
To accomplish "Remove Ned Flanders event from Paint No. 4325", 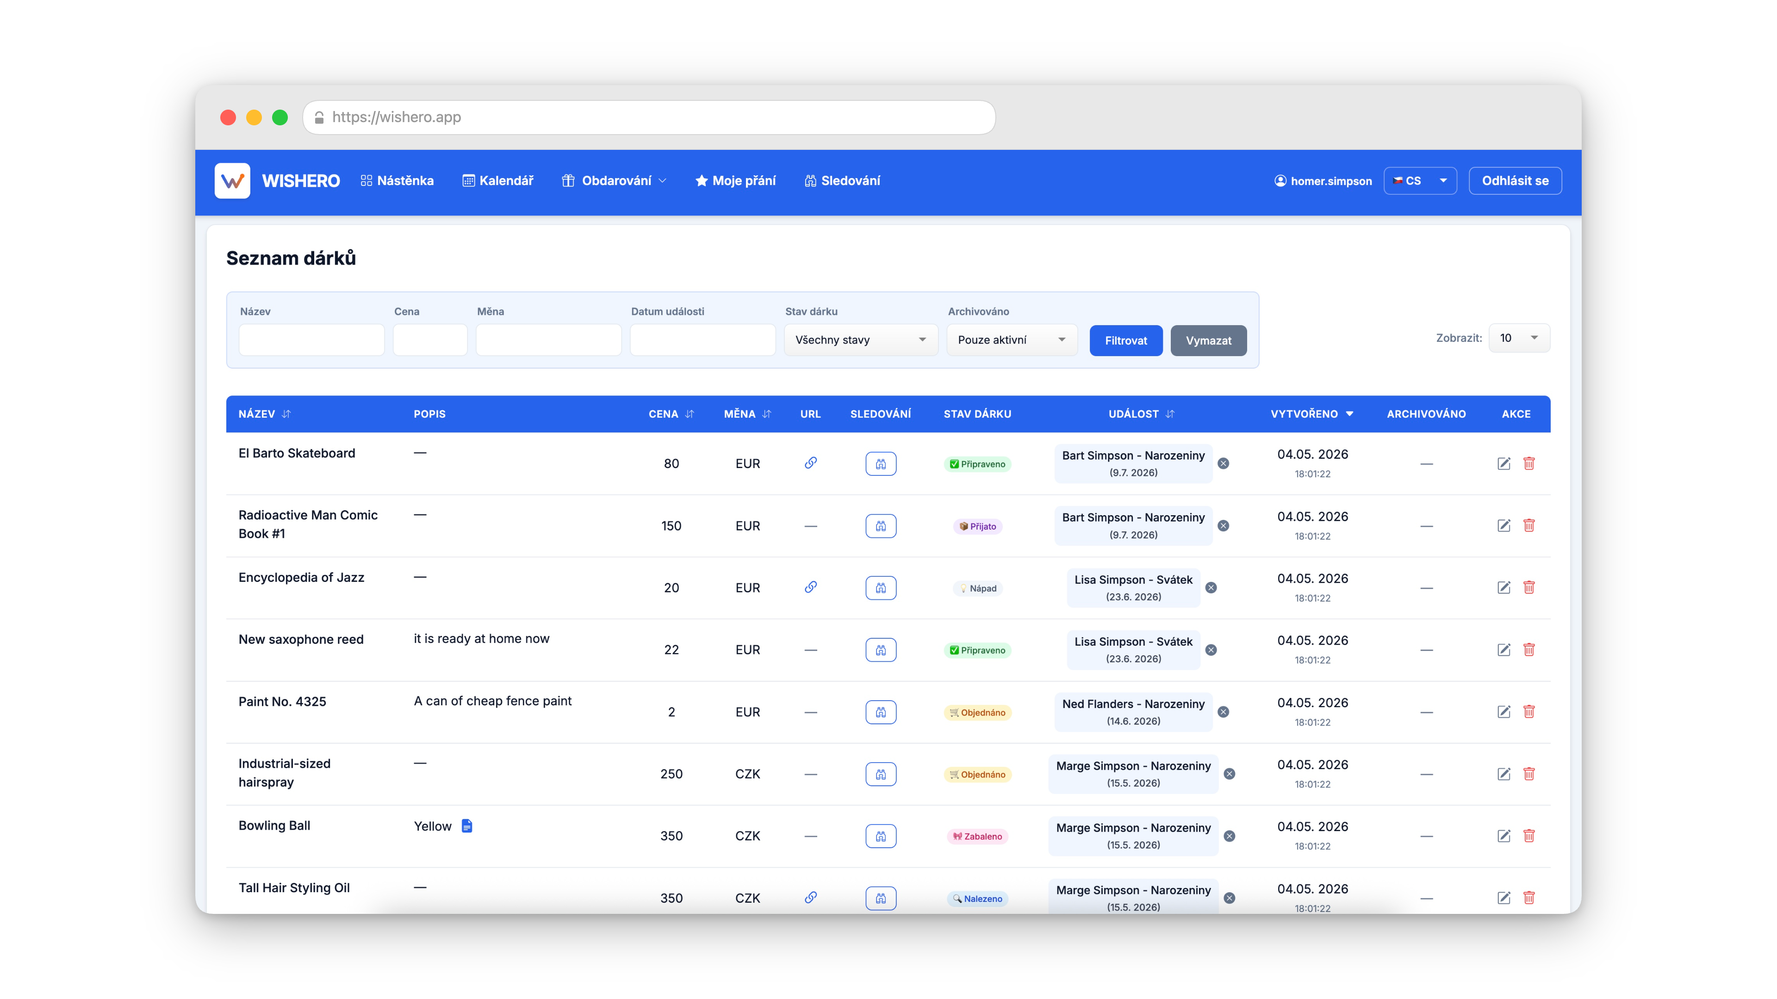I will point(1223,711).
